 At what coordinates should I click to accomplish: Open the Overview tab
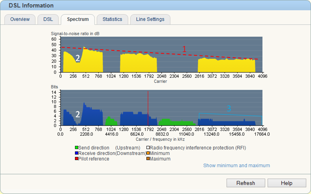(x=20, y=19)
